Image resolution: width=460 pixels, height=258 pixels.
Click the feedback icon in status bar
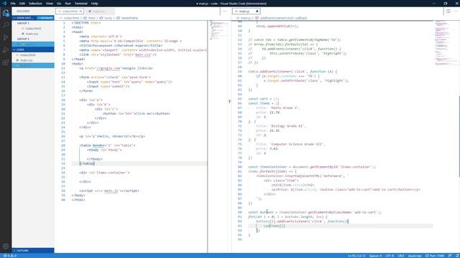[x=450, y=256]
